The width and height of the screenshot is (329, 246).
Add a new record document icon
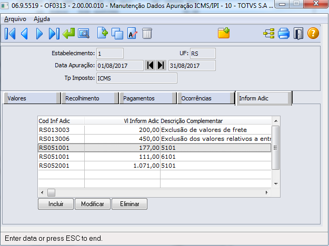point(103,33)
